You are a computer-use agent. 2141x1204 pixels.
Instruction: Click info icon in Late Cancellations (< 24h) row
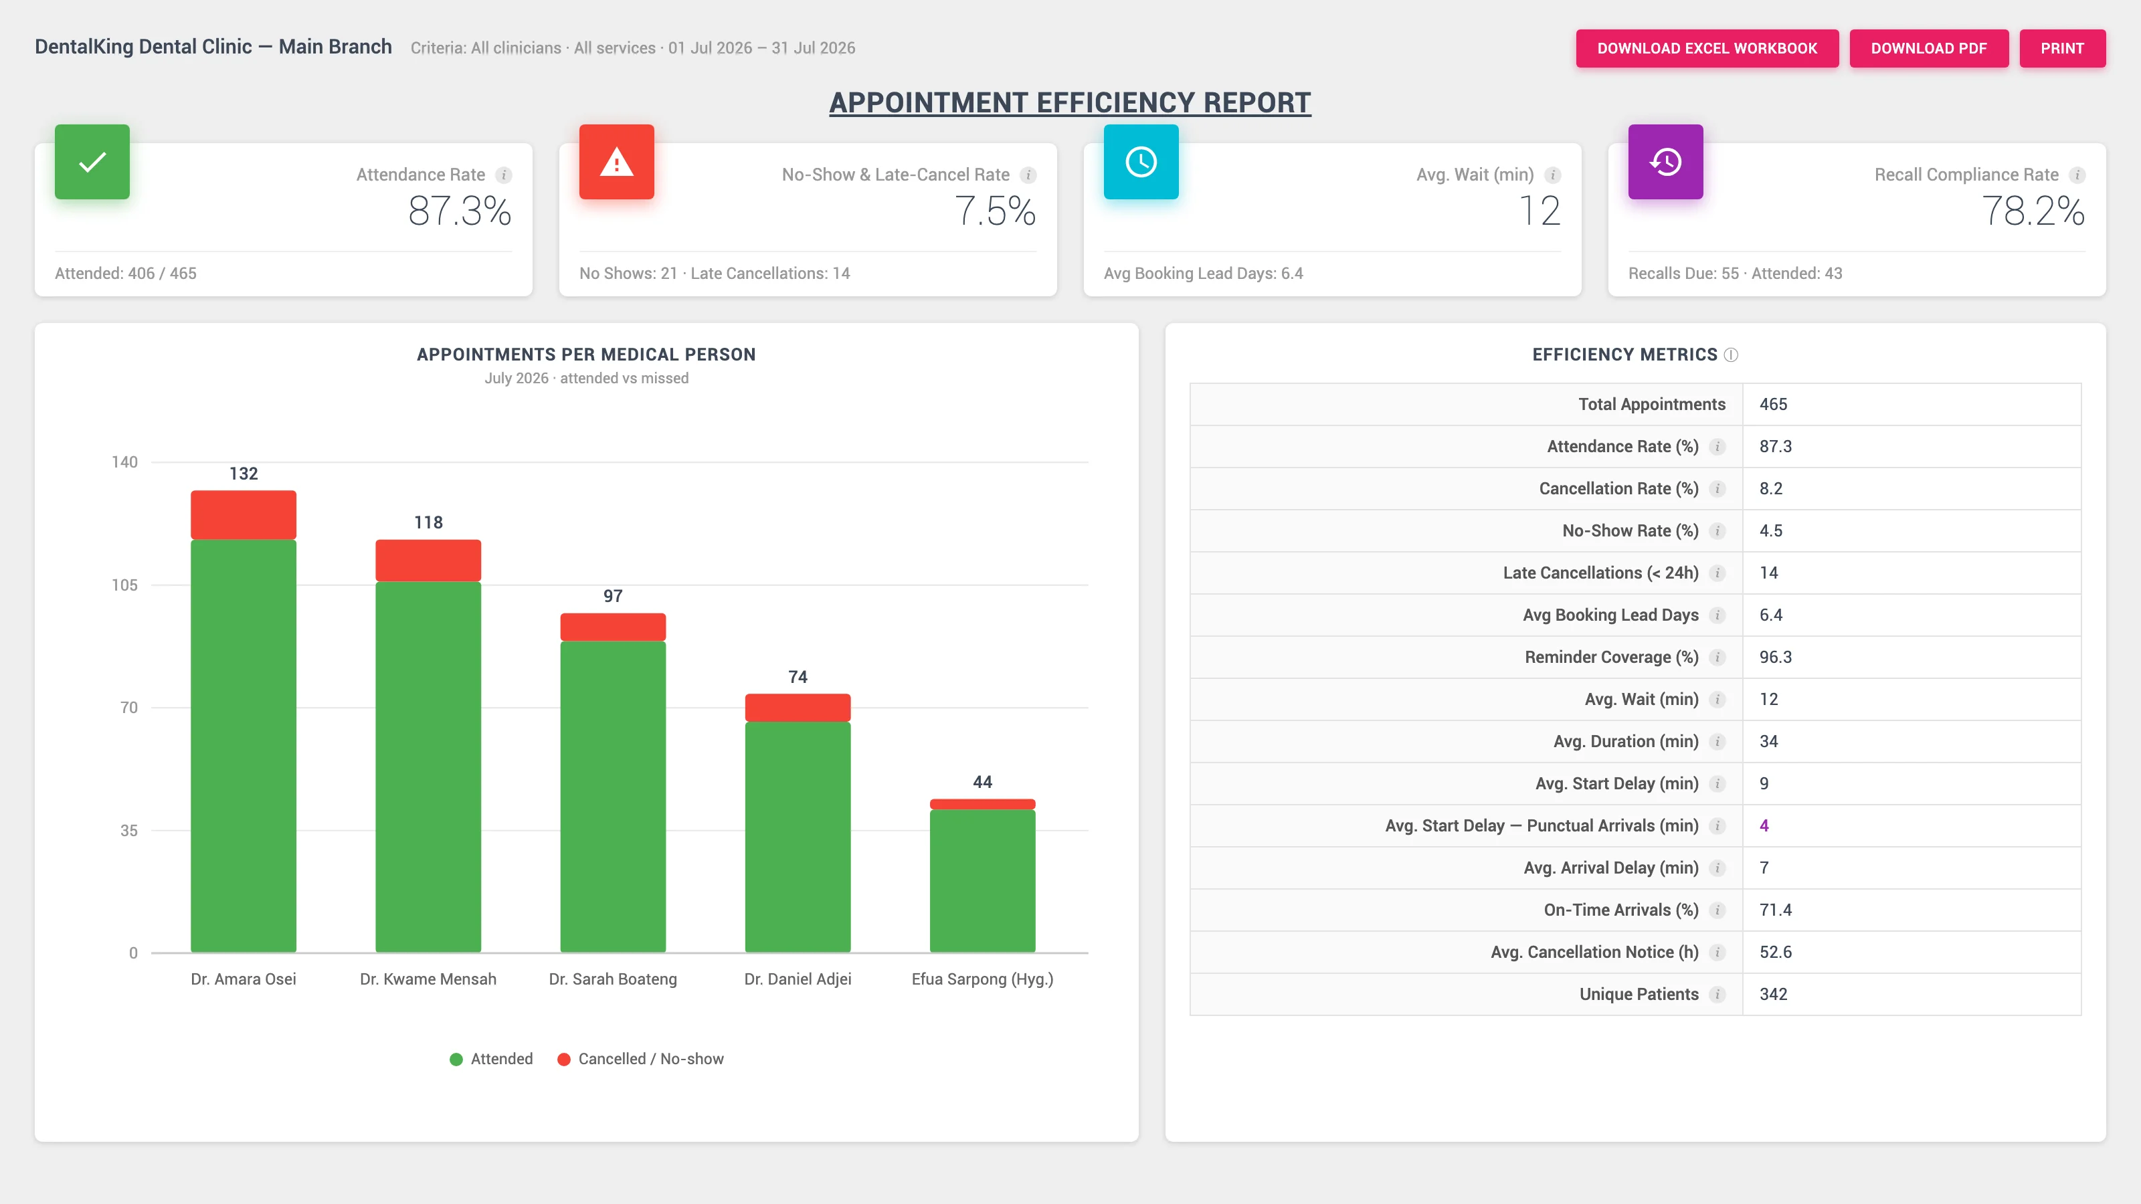tap(1717, 573)
